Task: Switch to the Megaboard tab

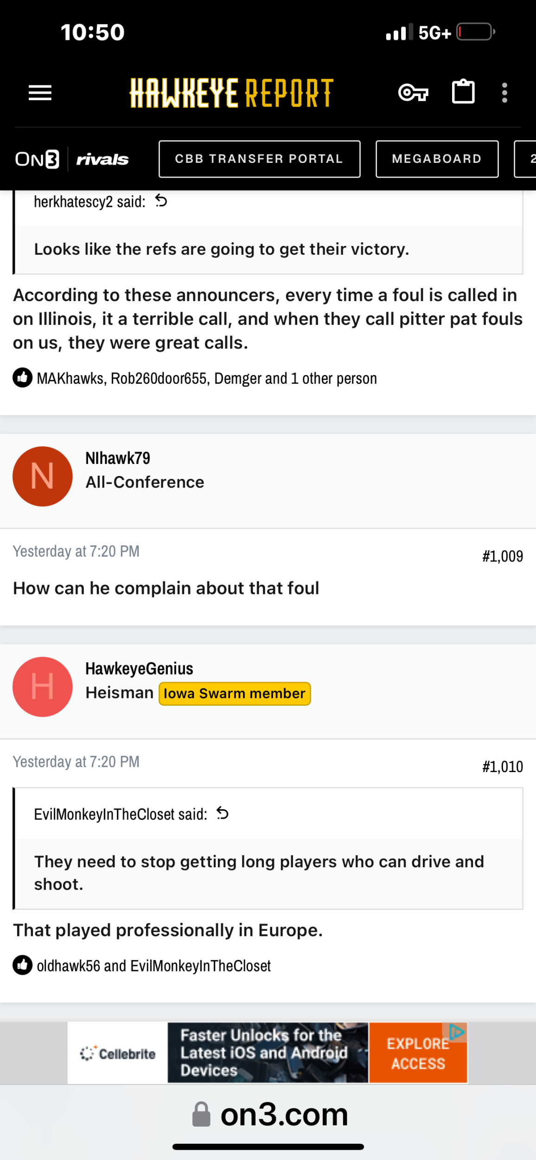Action: [x=437, y=159]
